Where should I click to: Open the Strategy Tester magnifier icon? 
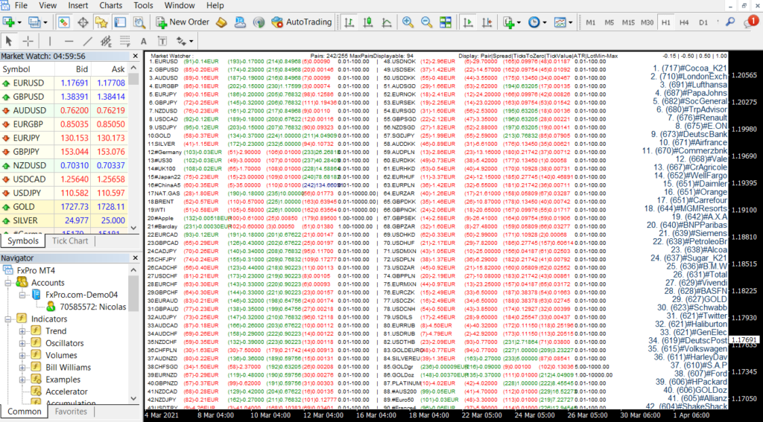(139, 22)
